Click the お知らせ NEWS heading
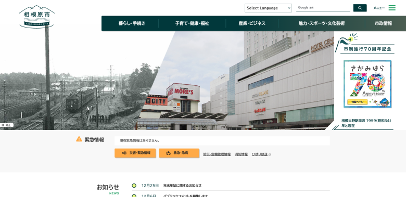Viewport: 406px width, 197px height. (x=108, y=189)
